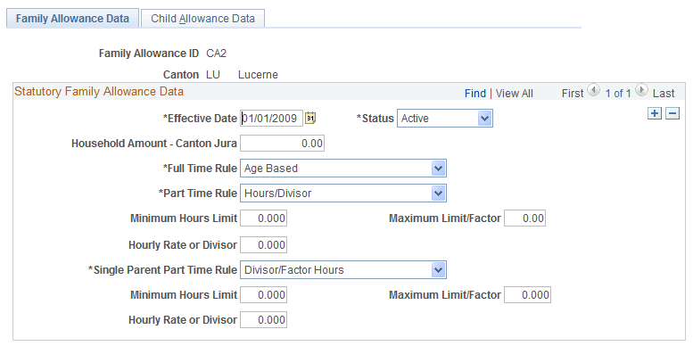Click the Find link
Screen dimensions: 693x346
(x=475, y=94)
